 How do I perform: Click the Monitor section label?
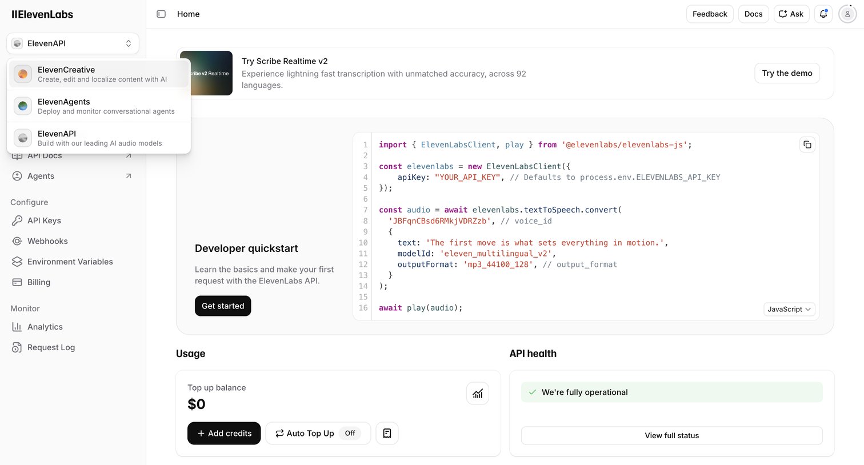25,308
